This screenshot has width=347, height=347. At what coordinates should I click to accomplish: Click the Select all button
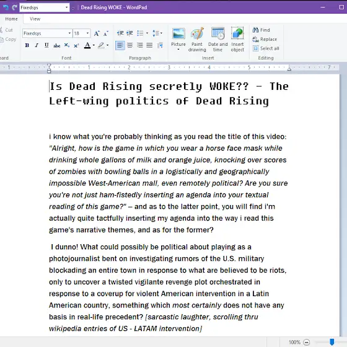[x=266, y=48]
